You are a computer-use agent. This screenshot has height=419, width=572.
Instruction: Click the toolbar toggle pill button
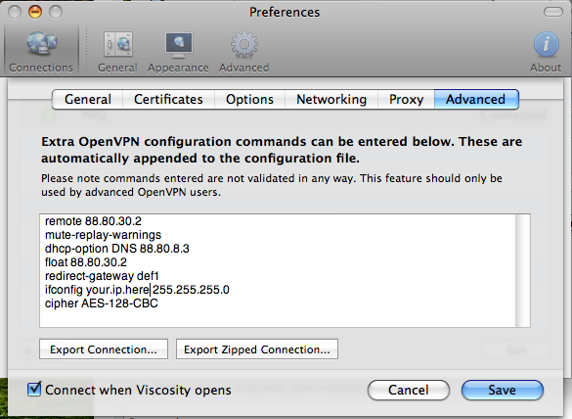553,12
